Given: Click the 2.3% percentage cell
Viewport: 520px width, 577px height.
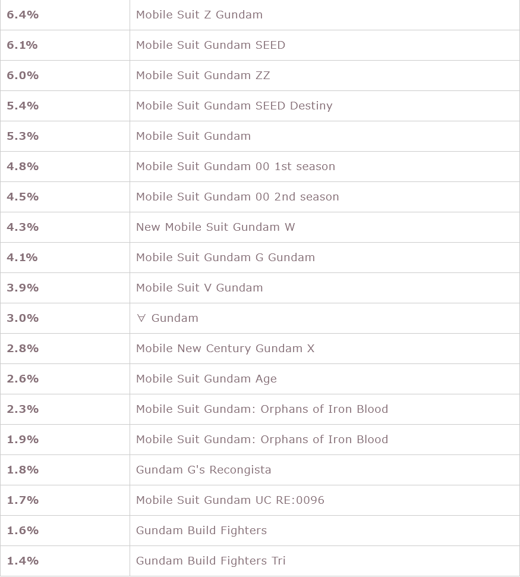Looking at the screenshot, I should (65, 409).
